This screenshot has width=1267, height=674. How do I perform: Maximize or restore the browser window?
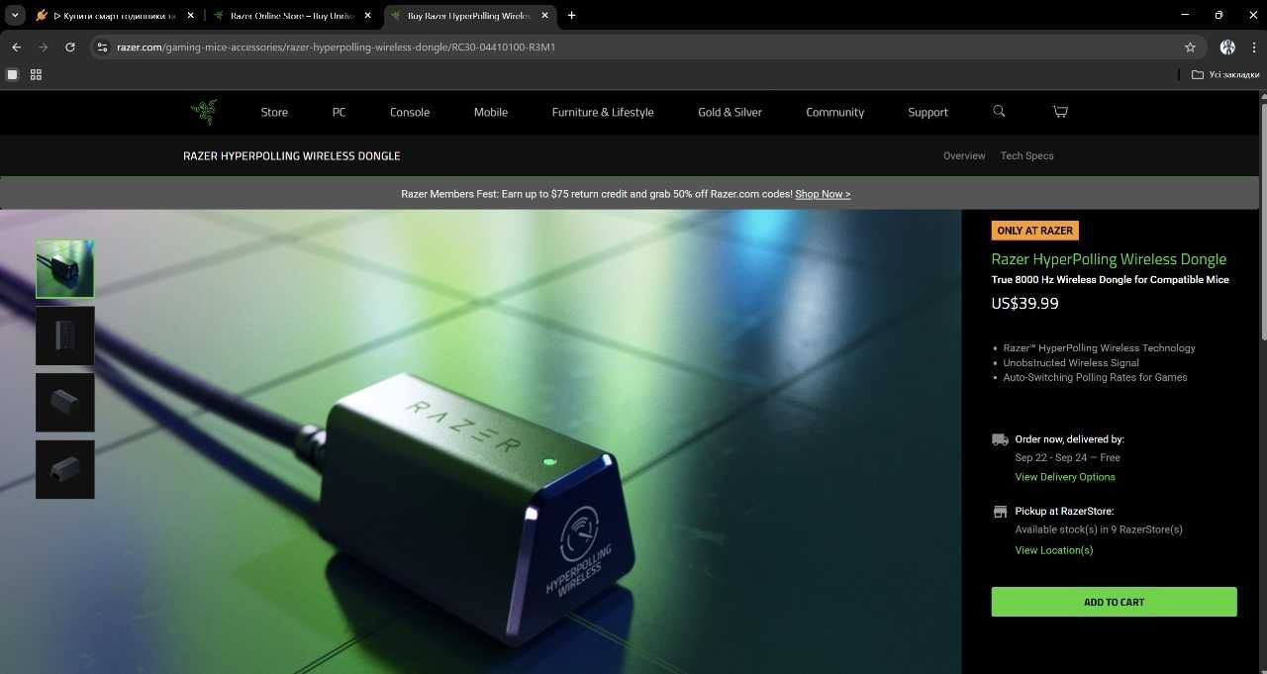pos(1218,15)
